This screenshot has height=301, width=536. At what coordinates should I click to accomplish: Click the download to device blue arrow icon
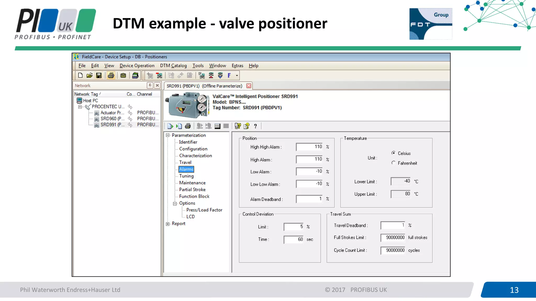[220, 76]
